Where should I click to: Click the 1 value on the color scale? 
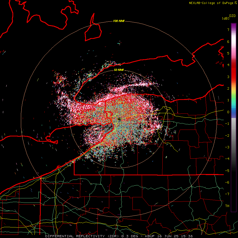click(228, 100)
